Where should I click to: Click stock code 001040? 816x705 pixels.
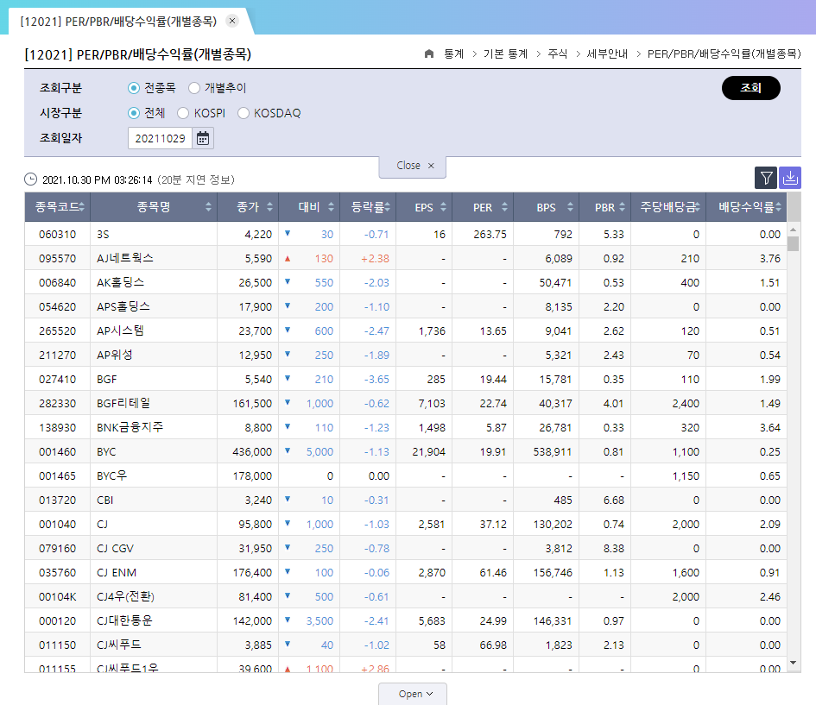(57, 524)
